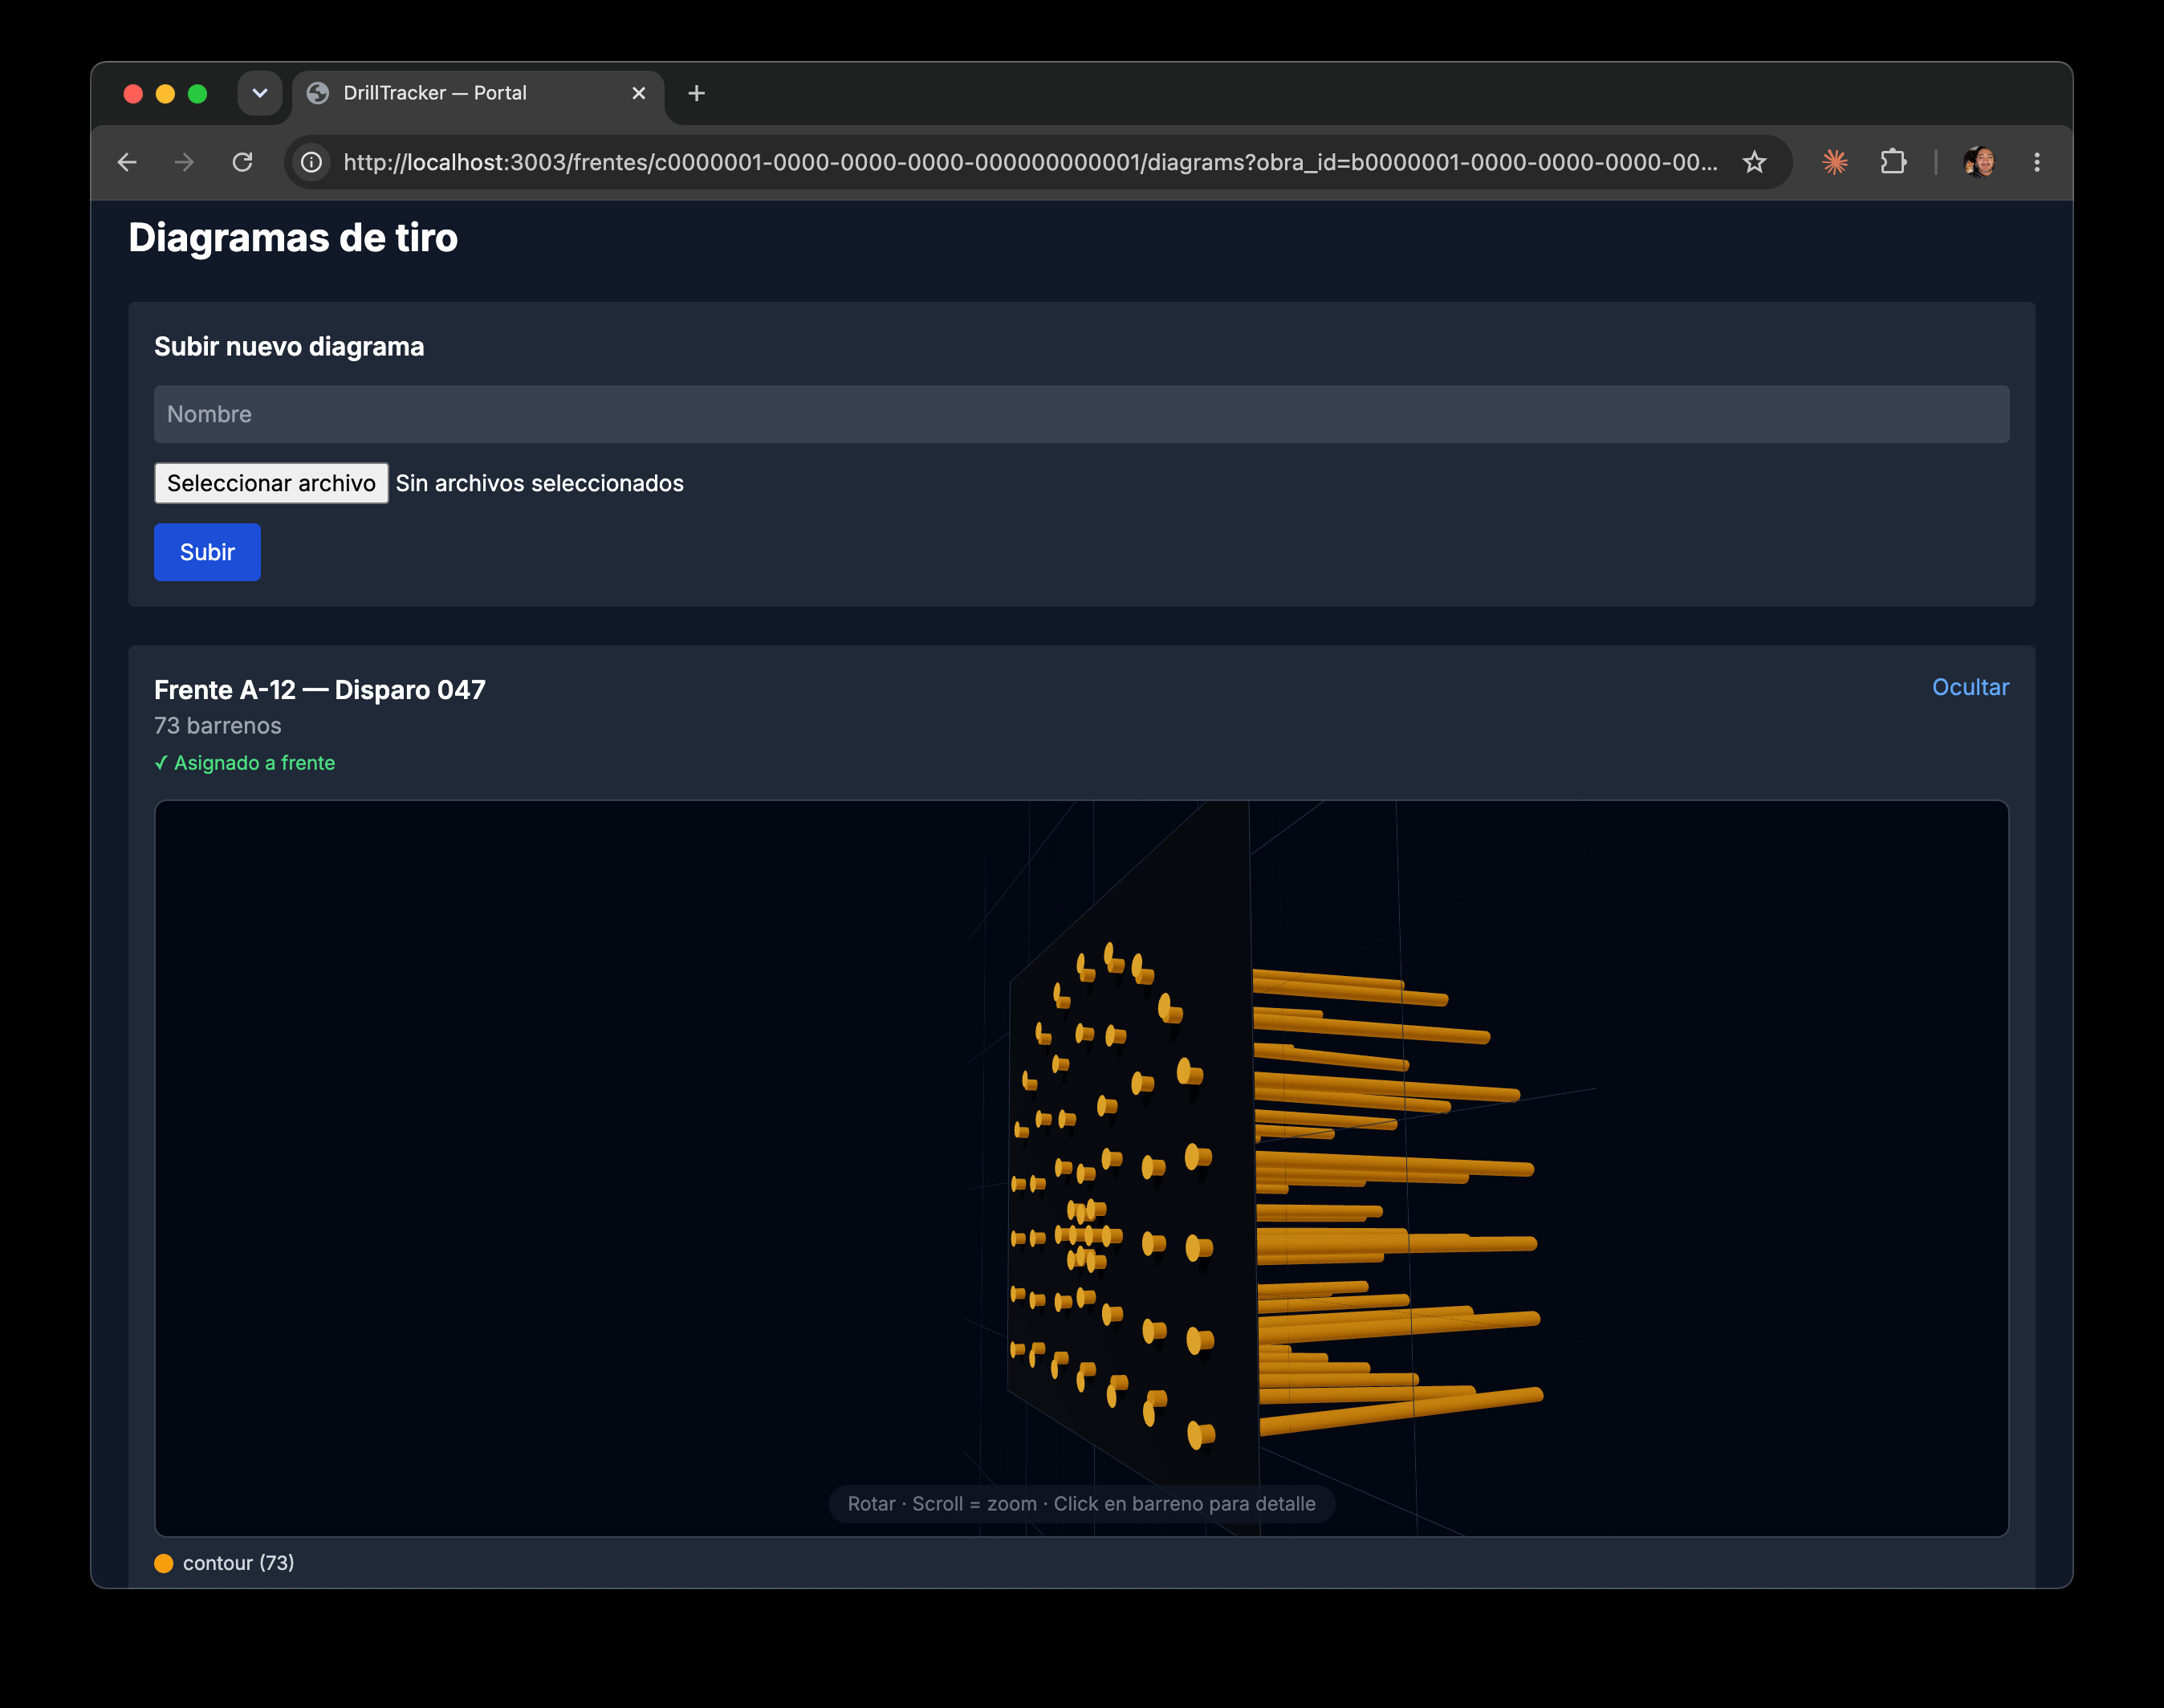The image size is (2164, 1708).
Task: Open the Claude extension icon
Action: coord(1835,162)
